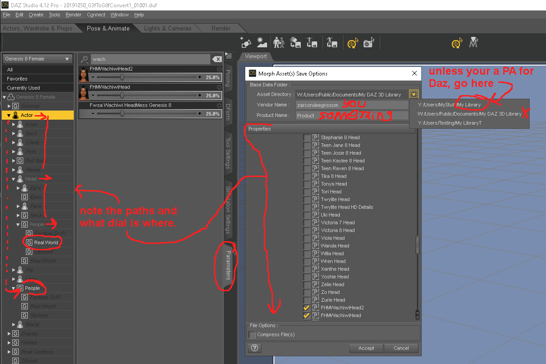Collapse the Actor tree node
Screen dimensions: 546x364
click(x=9, y=116)
